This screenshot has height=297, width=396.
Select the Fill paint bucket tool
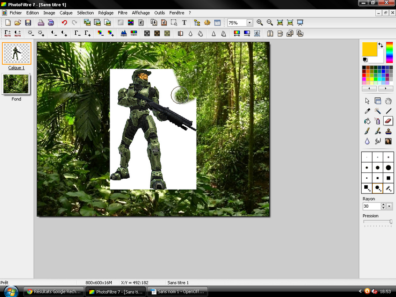[367, 121]
